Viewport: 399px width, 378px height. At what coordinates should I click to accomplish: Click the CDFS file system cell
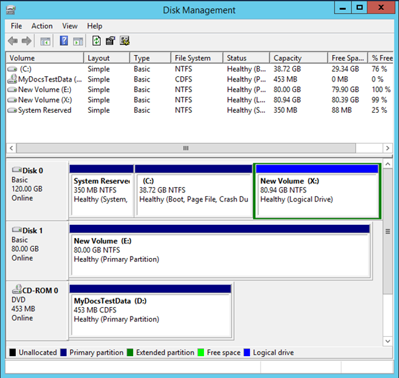pyautogui.click(x=184, y=79)
